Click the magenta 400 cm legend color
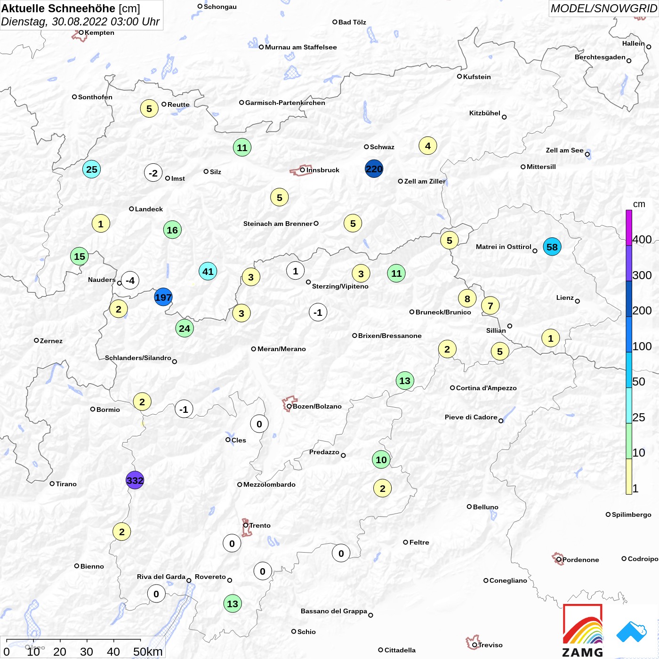Image resolution: width=659 pixels, height=659 pixels. (x=629, y=228)
